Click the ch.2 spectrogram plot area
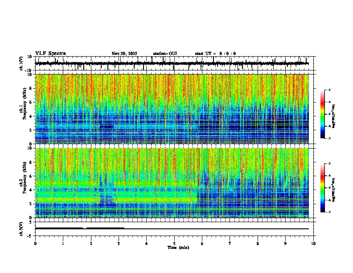 click(x=172, y=183)
